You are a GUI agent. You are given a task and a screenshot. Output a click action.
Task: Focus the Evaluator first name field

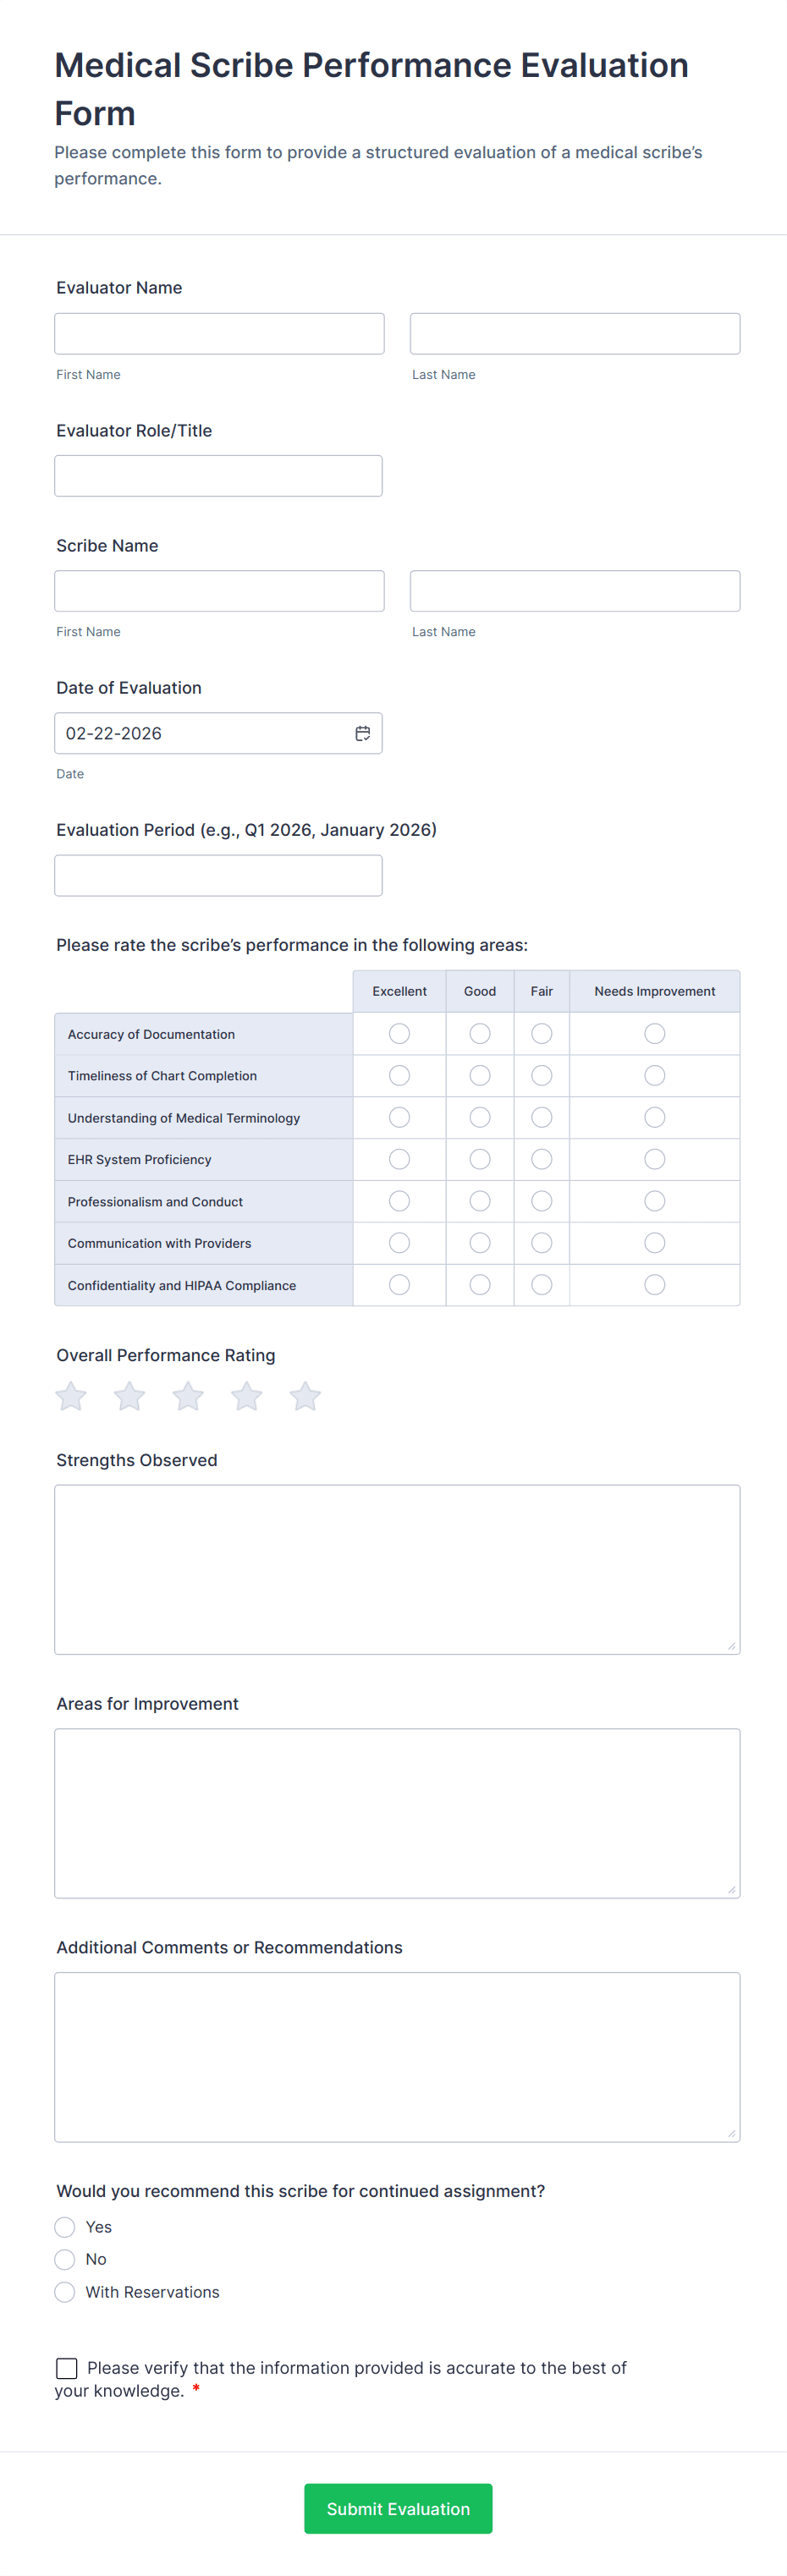[x=219, y=334]
